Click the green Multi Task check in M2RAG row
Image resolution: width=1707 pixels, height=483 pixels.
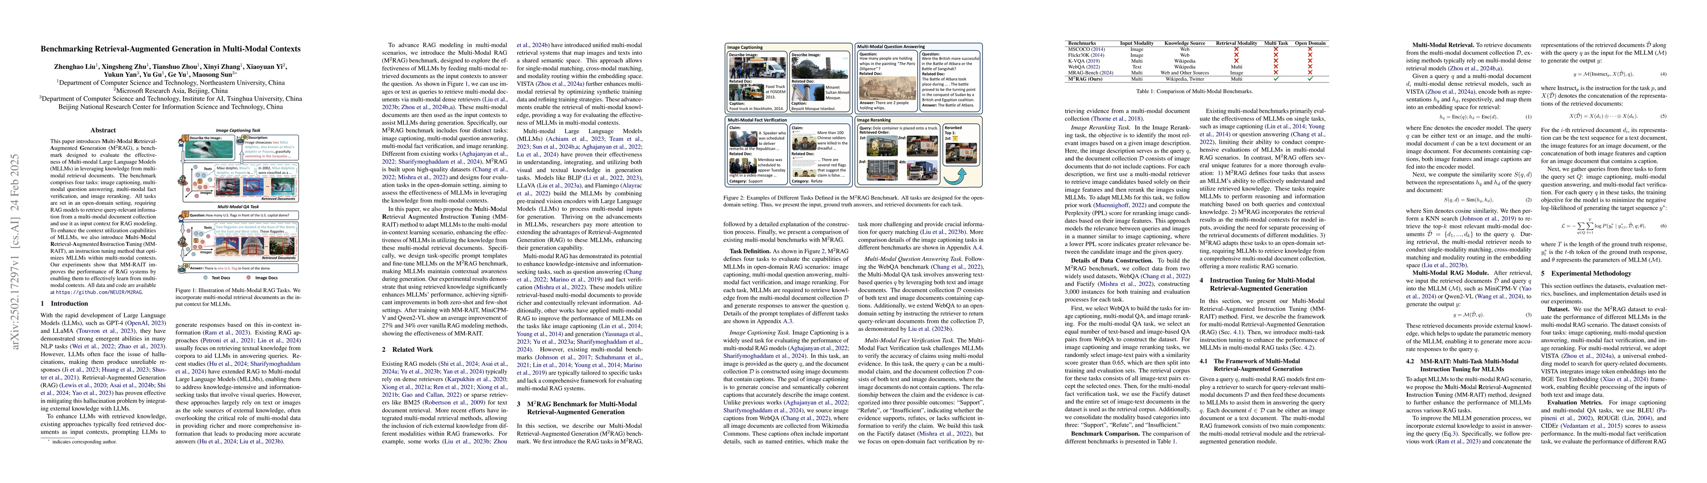click(x=1277, y=79)
